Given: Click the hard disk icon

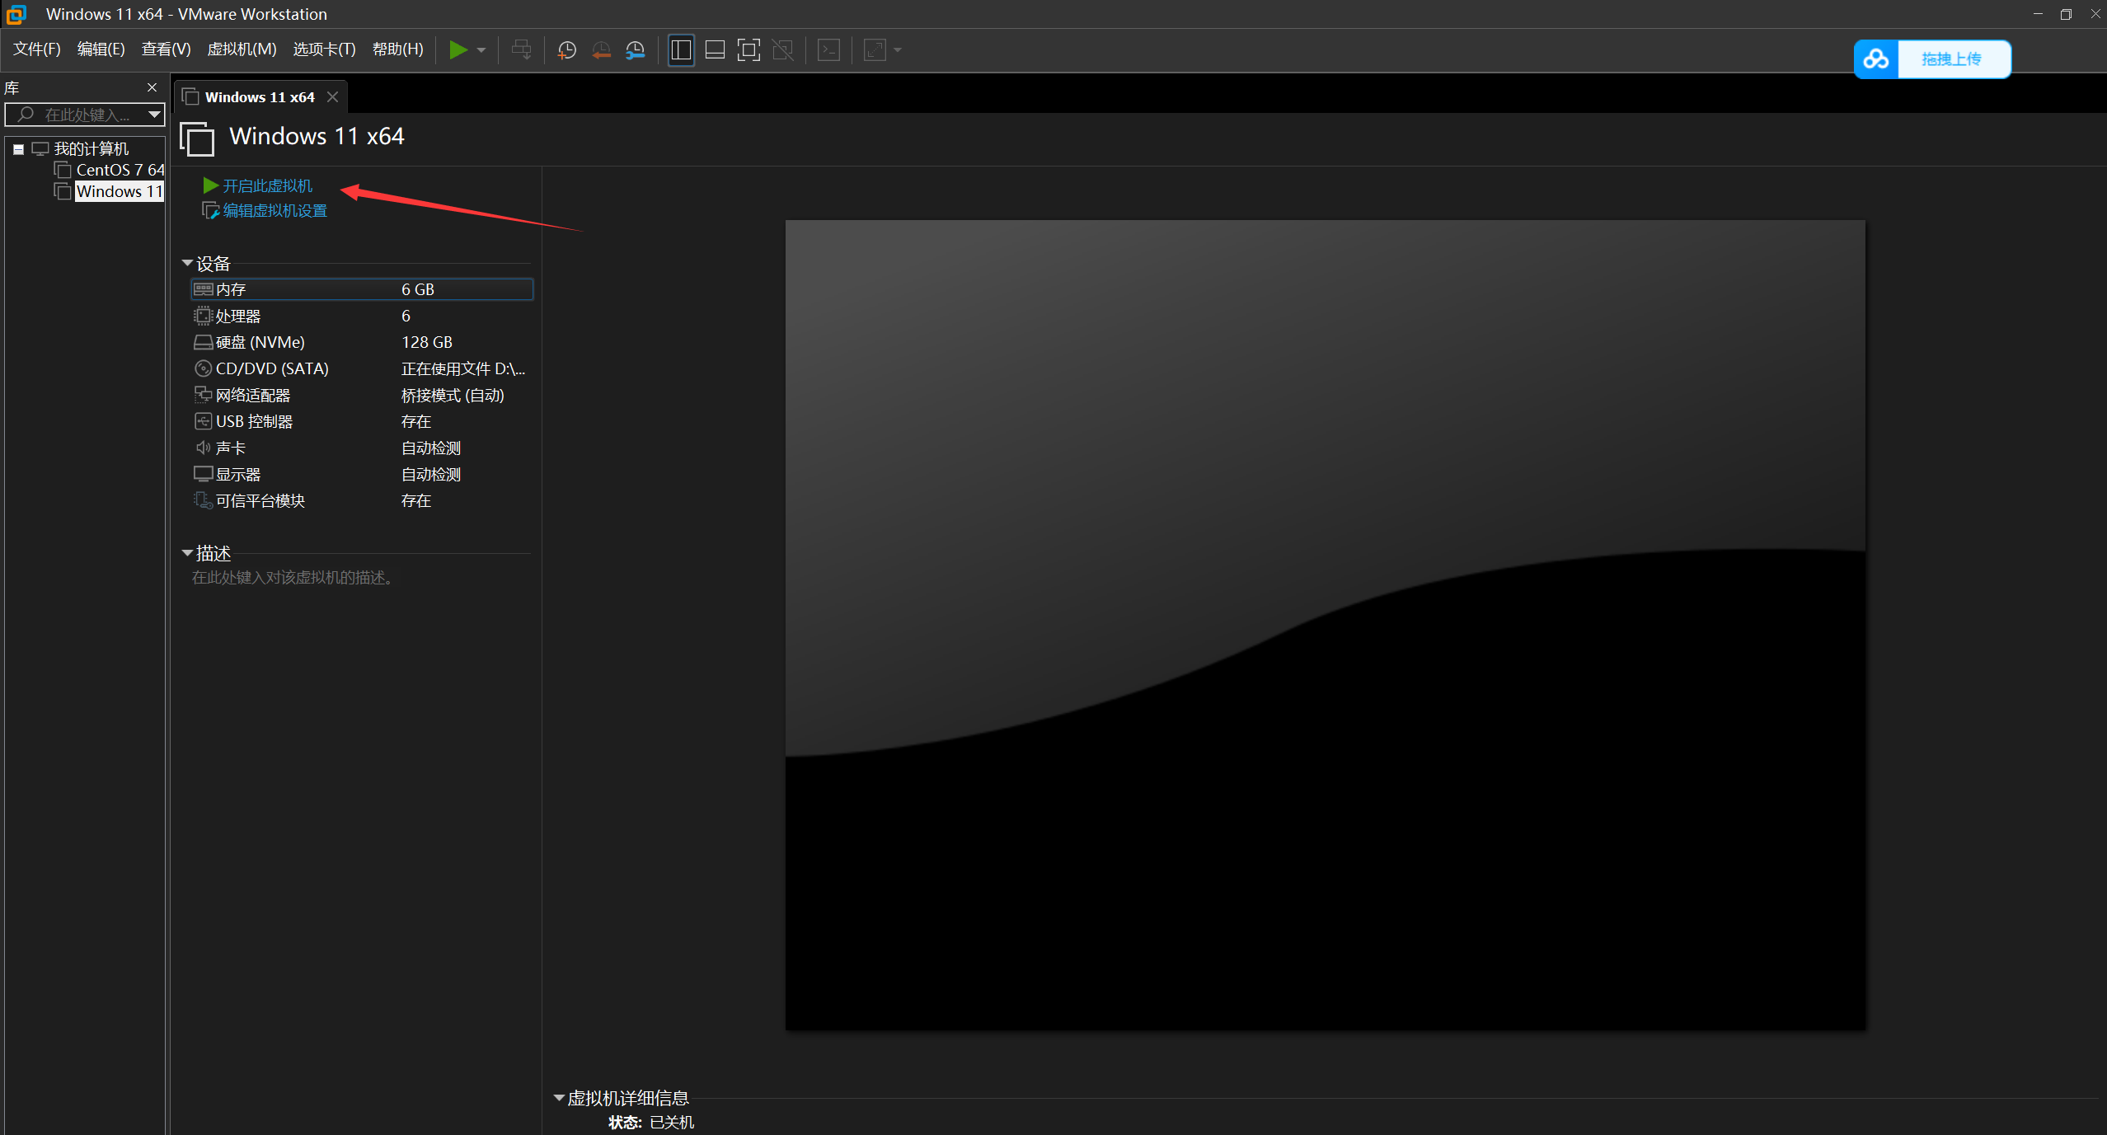Looking at the screenshot, I should (x=203, y=342).
